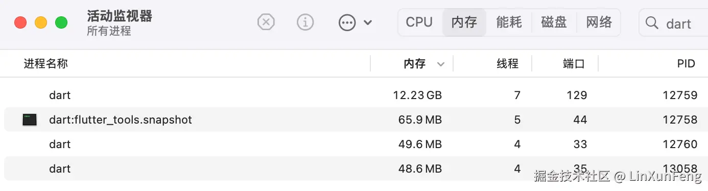Open the 能耗 tab
The height and width of the screenshot is (191, 708).
509,22
